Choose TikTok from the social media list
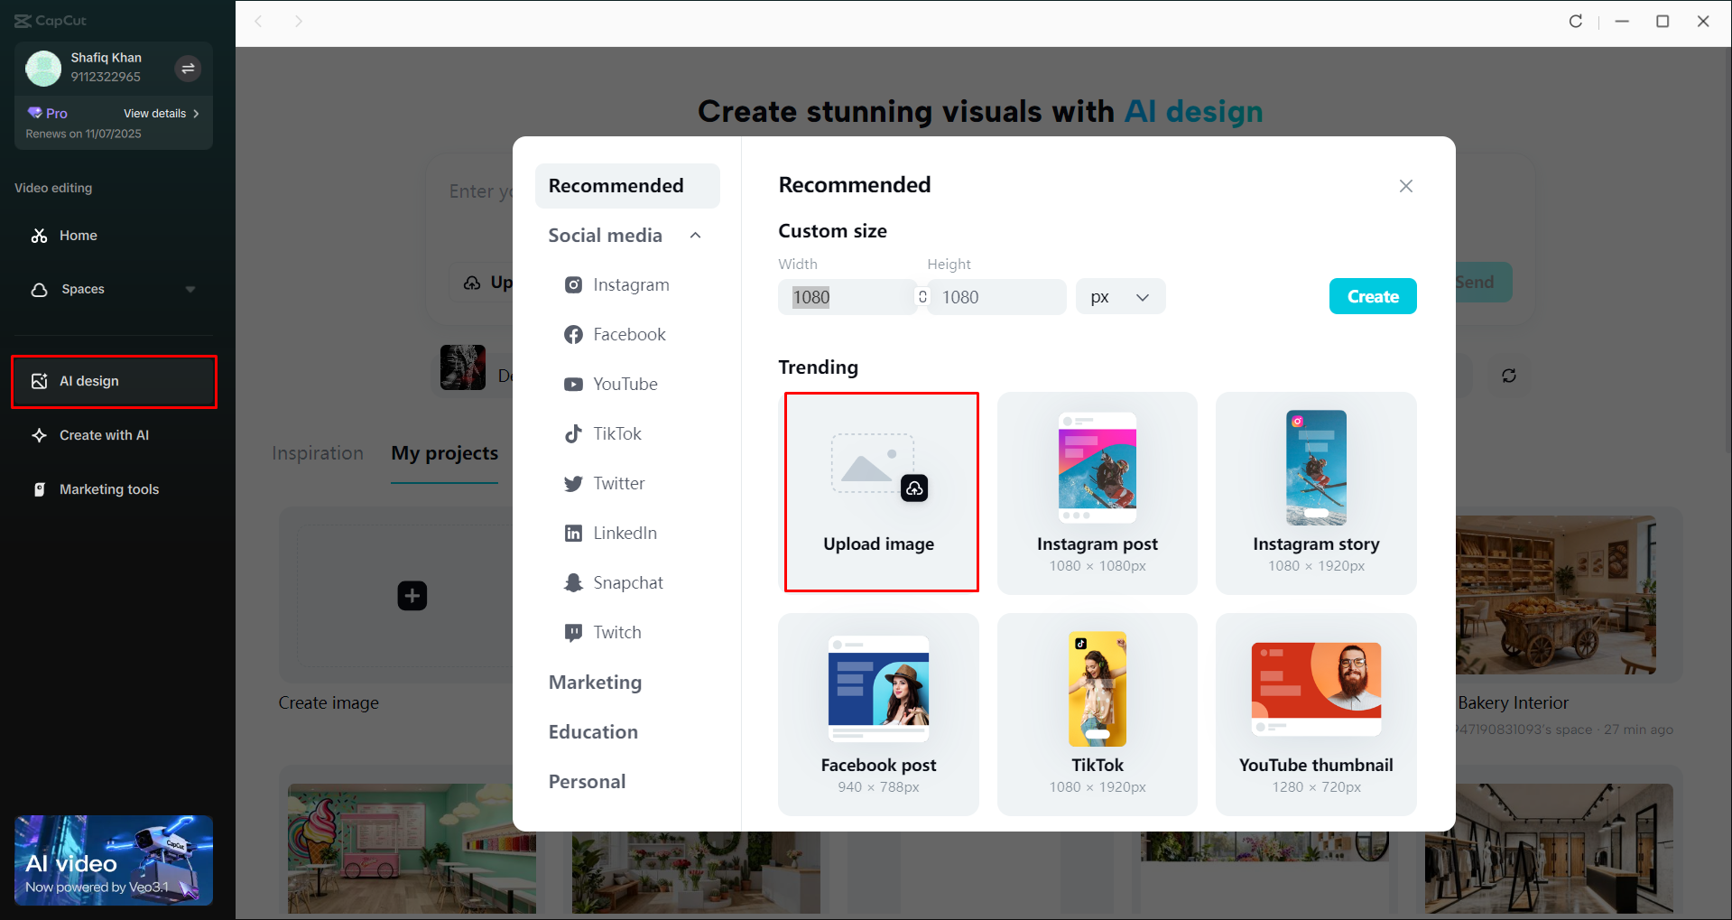Screen dimensions: 1732x920 [x=574, y=433]
